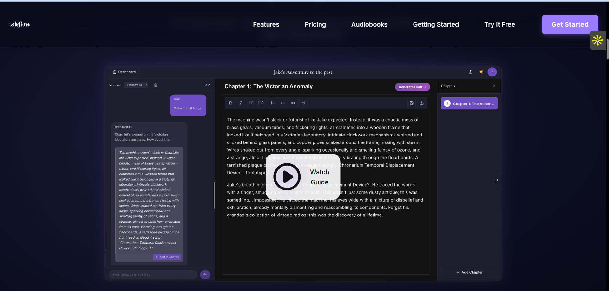
Task: Click the trash icon to clear chat
Action: (156, 85)
